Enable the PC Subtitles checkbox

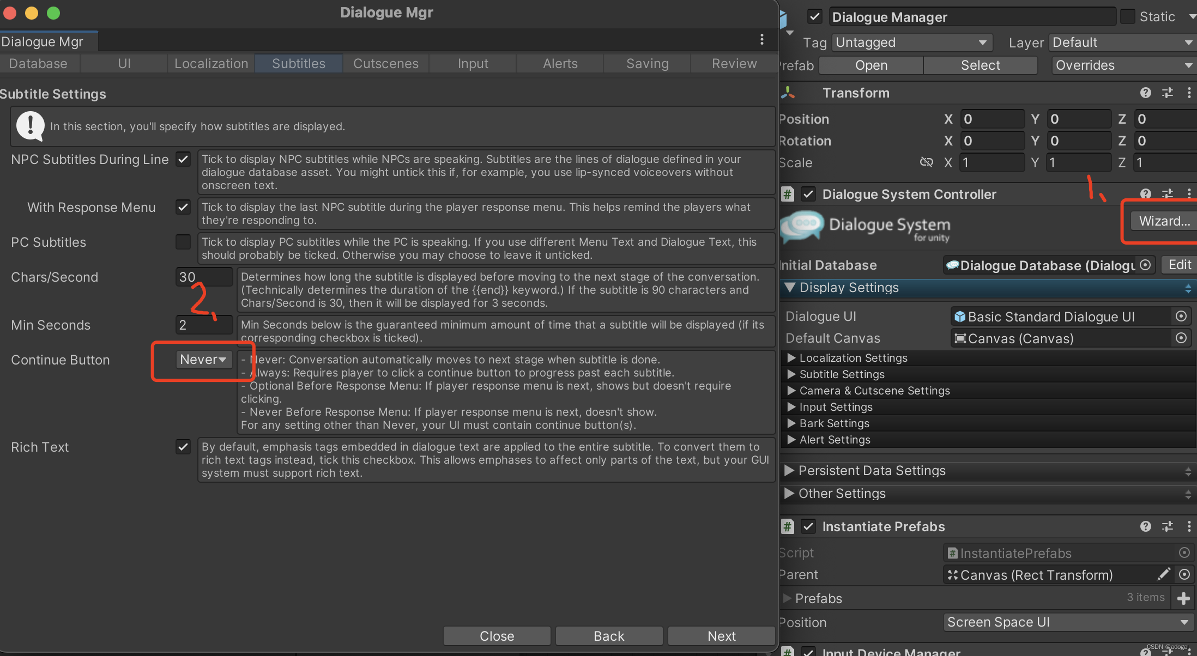pos(183,242)
